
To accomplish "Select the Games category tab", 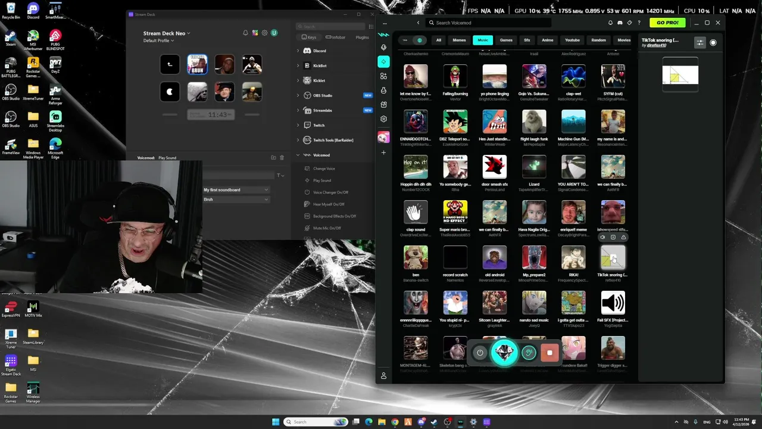I will point(506,41).
